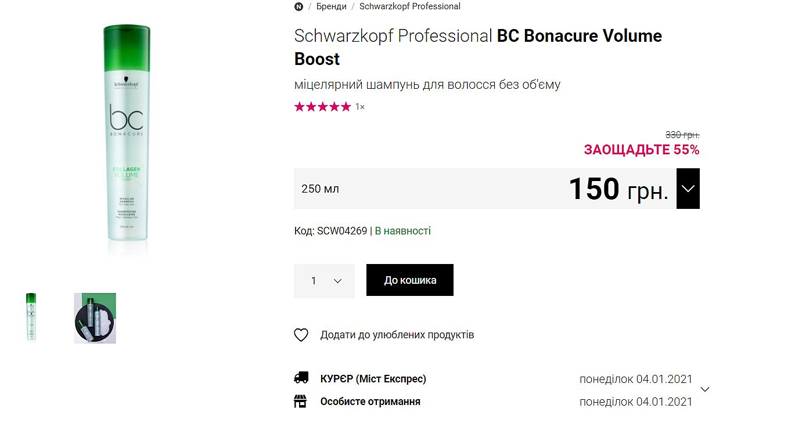
Task: Select the 250 мл volume option
Action: tap(321, 189)
